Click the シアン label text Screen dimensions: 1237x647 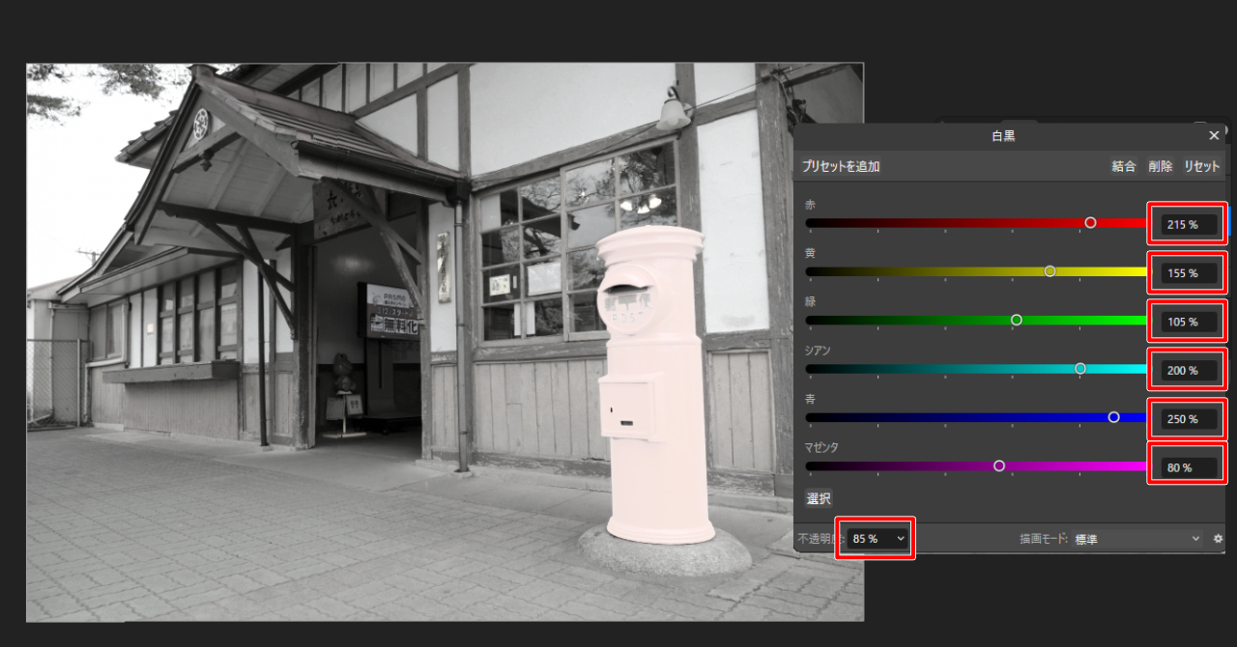818,350
